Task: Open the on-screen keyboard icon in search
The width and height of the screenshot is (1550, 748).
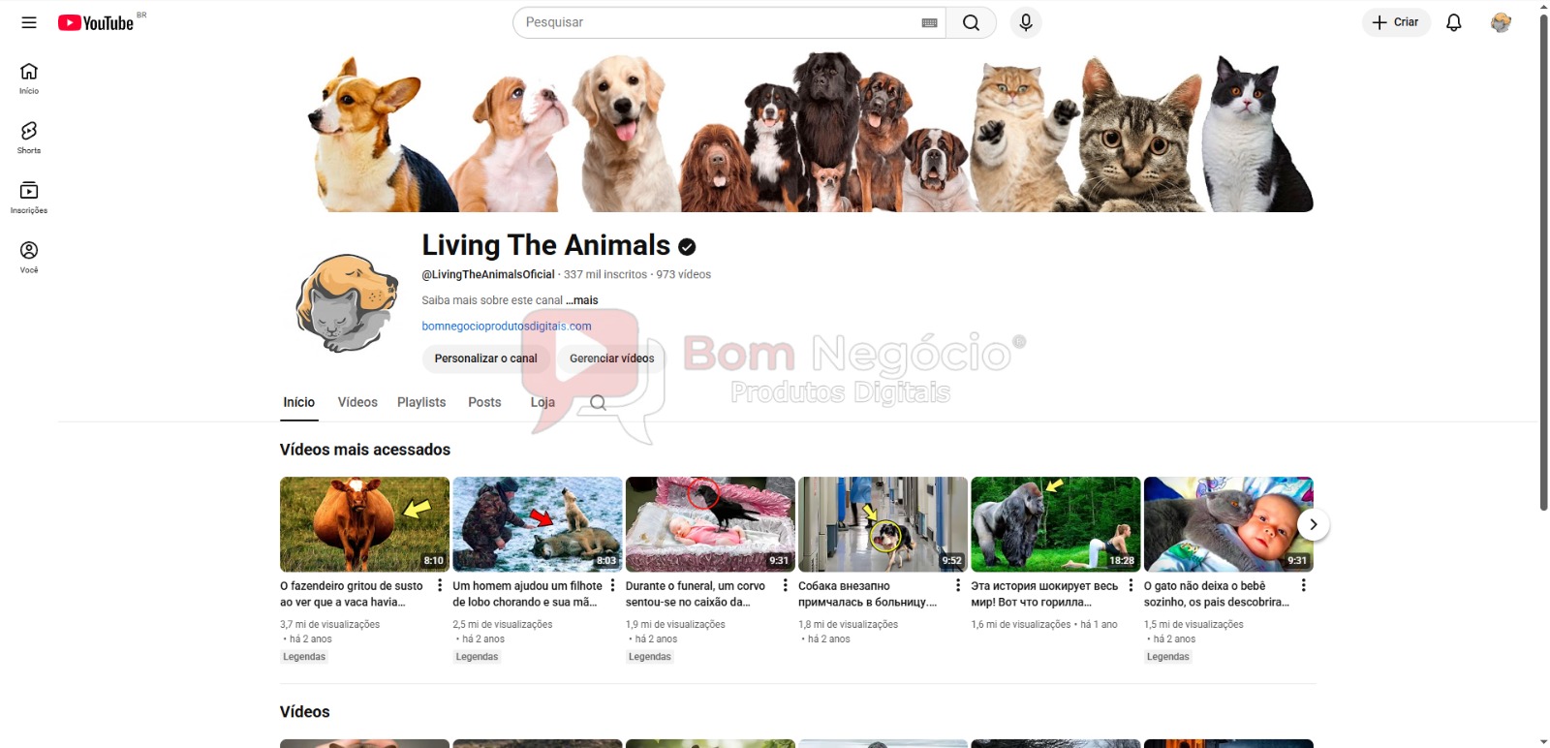Action: point(929,22)
